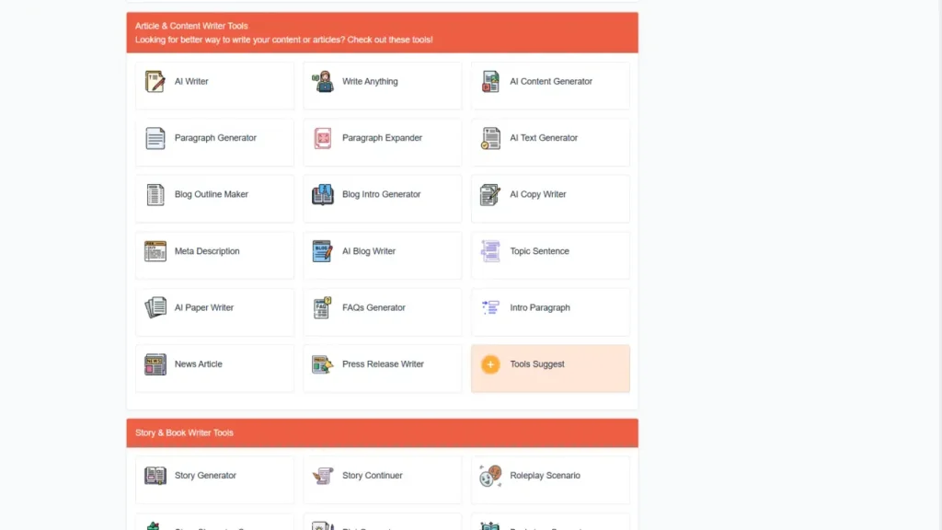The height and width of the screenshot is (530, 942).
Task: Click the Paragraph Generator document icon
Action: [x=155, y=138]
